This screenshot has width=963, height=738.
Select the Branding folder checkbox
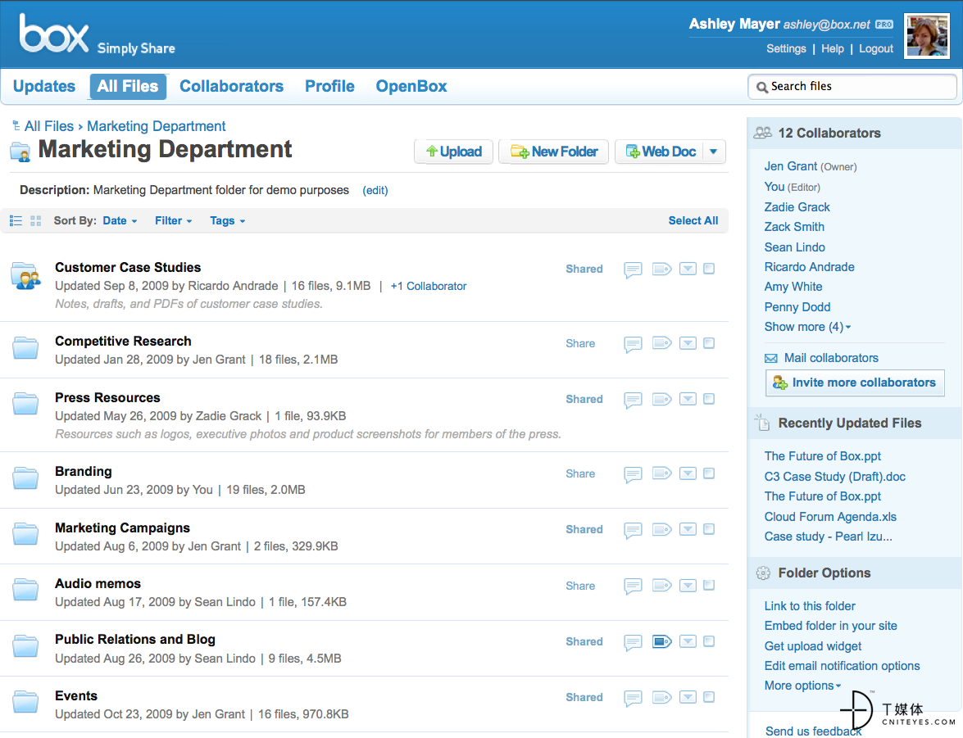[709, 473]
